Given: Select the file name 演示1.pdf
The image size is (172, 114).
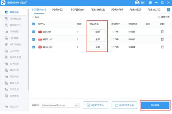Looking at the screenshot, I should point(48,39).
